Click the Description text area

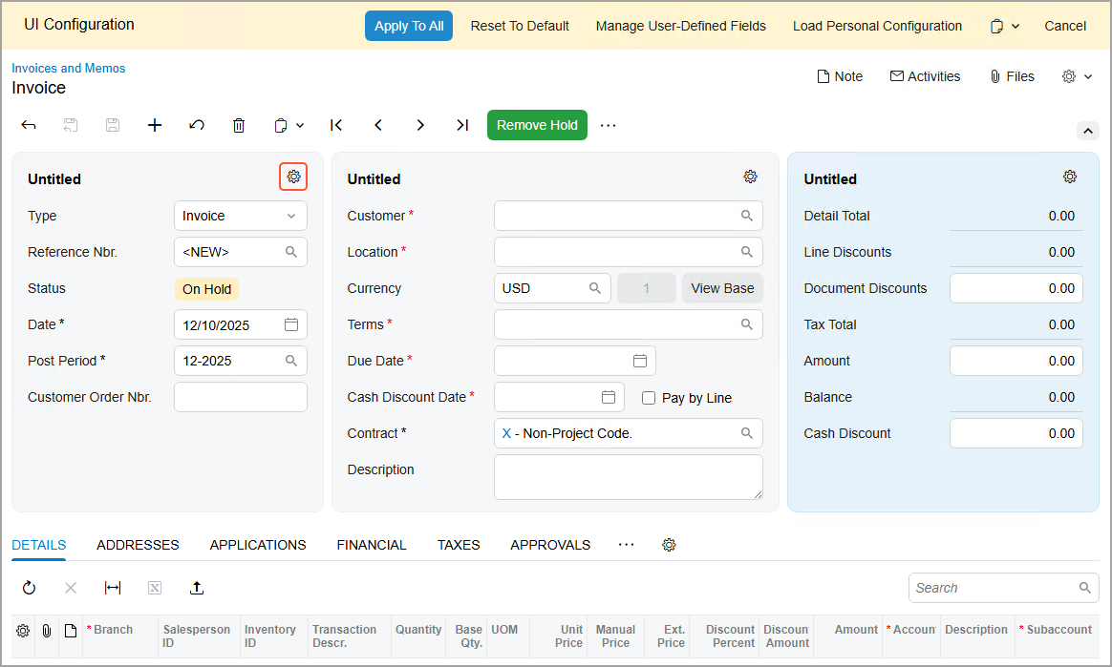pos(629,477)
